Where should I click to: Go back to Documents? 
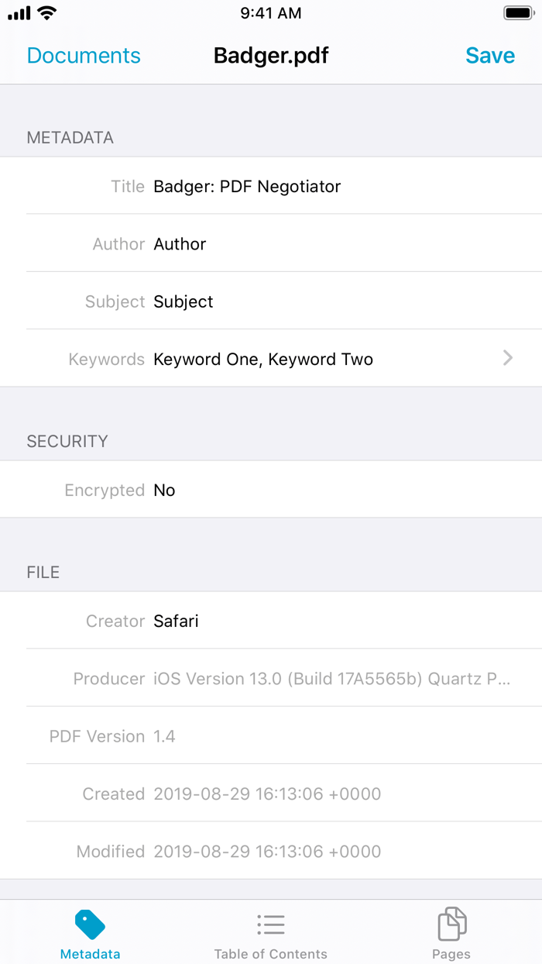pyautogui.click(x=84, y=56)
